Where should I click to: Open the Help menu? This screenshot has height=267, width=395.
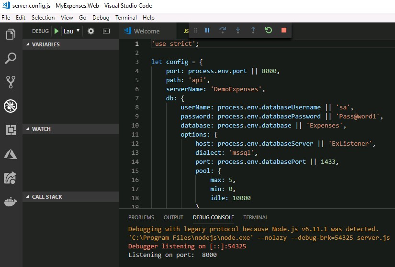[148, 18]
